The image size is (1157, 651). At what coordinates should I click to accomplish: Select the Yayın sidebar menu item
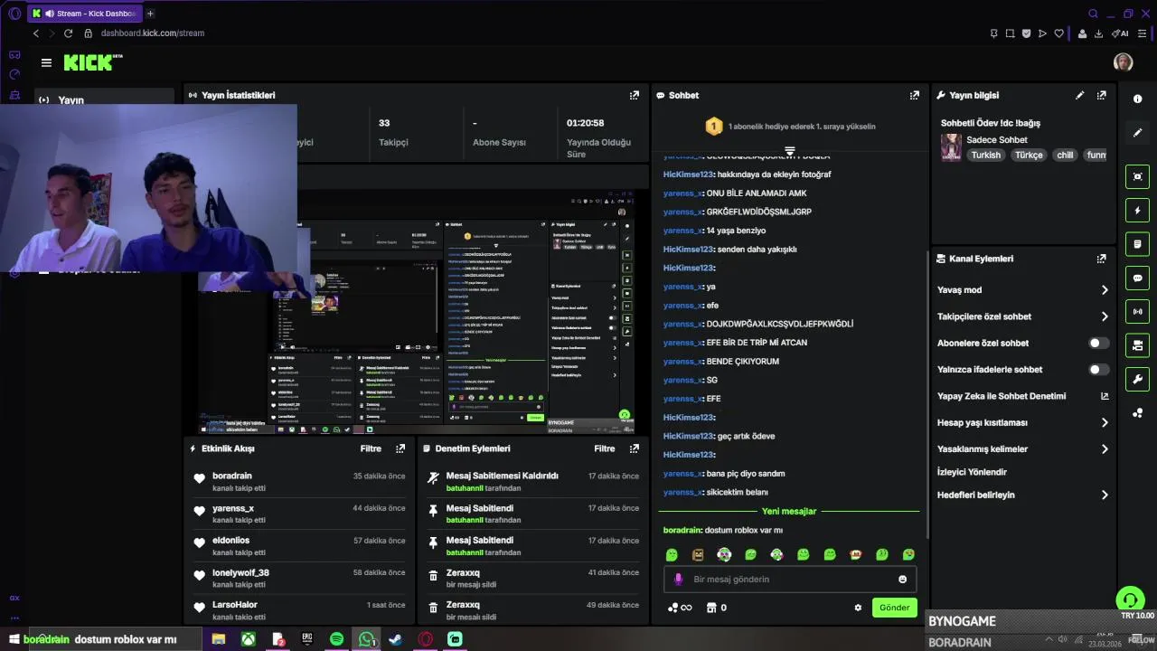[x=104, y=99]
